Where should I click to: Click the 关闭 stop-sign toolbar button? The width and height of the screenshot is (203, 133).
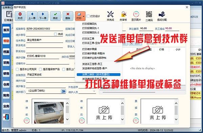coord(20,16)
